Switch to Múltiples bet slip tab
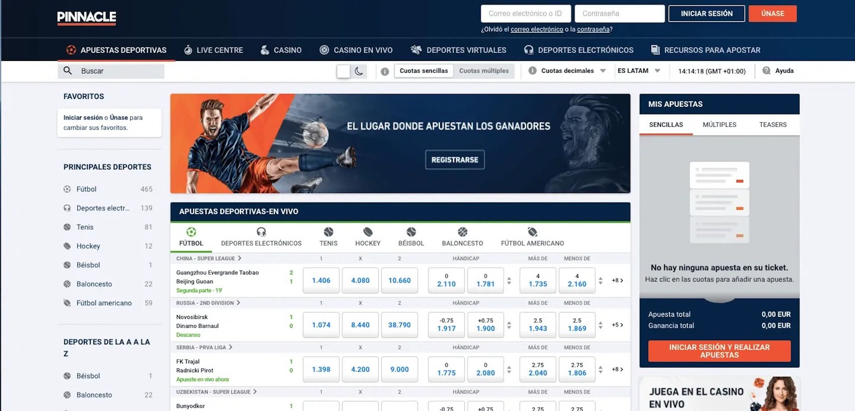855x411 pixels. point(719,125)
